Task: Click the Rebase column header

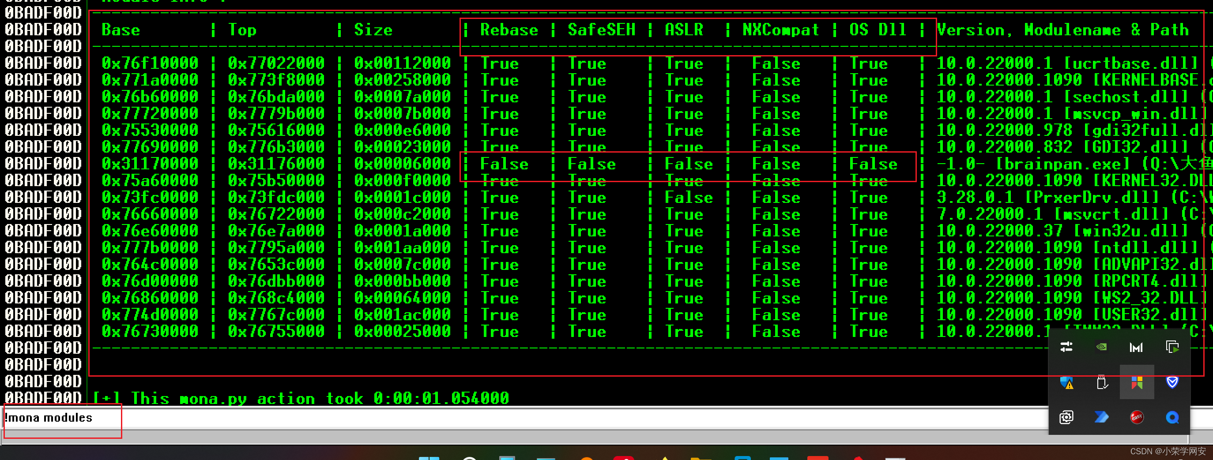Action: coord(509,30)
